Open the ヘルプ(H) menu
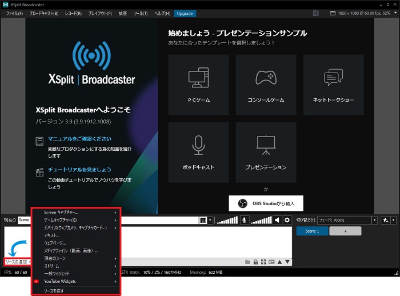Image resolution: width=400 pixels, height=296 pixels. 162,14
